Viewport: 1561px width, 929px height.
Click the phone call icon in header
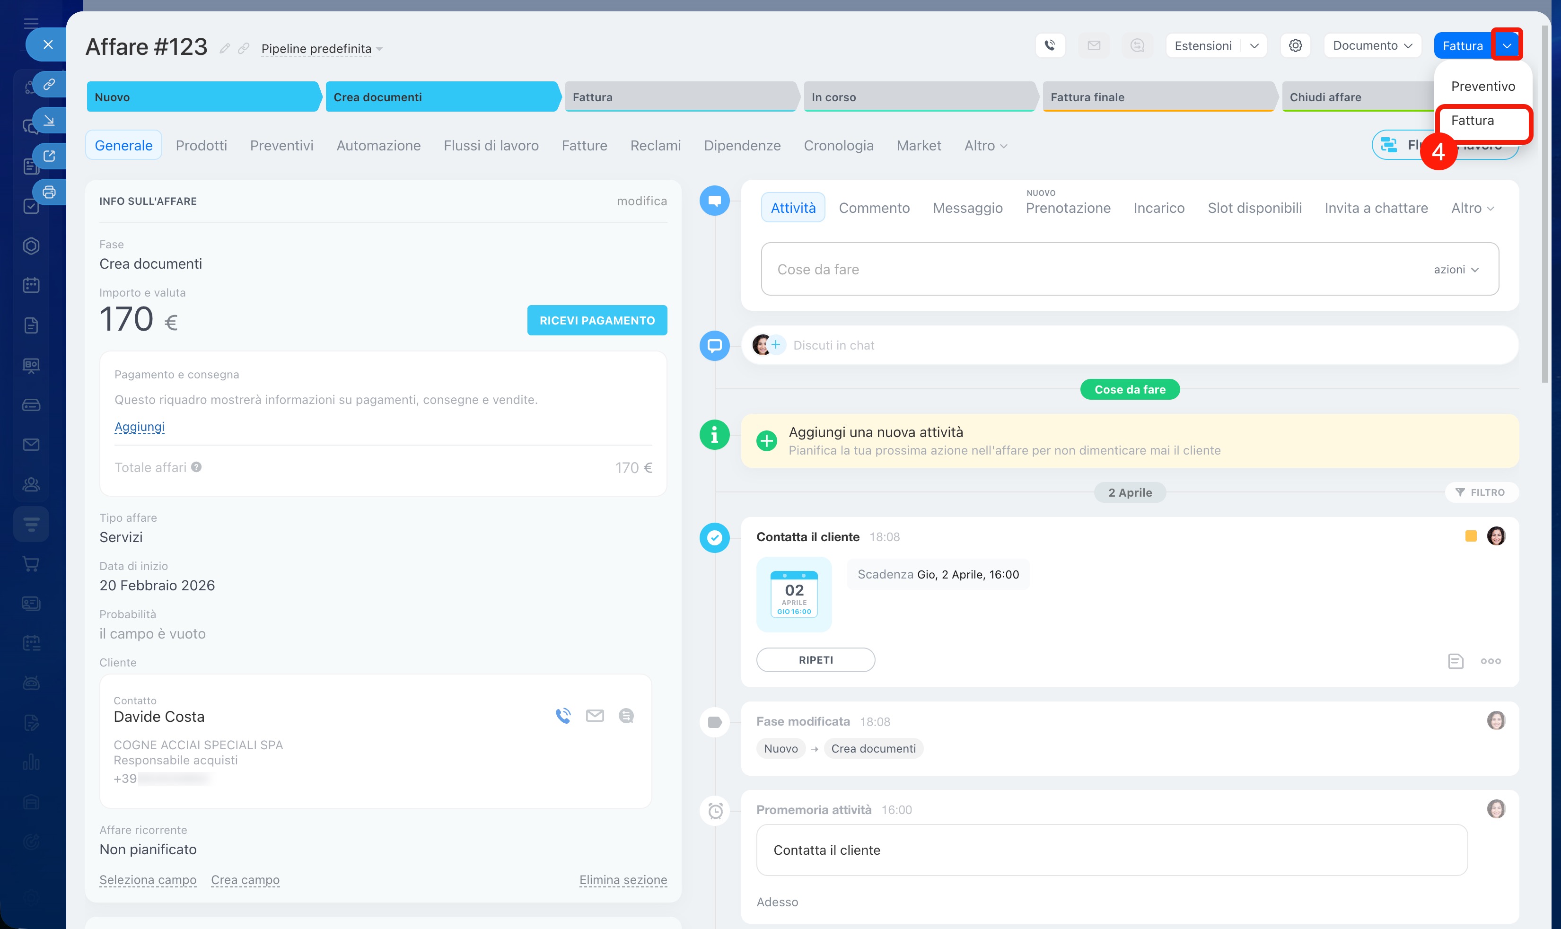pos(1050,45)
